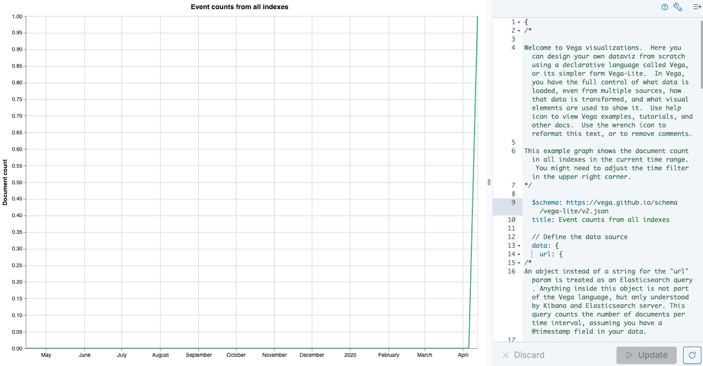Viewport: 703px width, 366px height.
Task: Collapse the editor sidebar with arrow icon
Action: coord(696,7)
